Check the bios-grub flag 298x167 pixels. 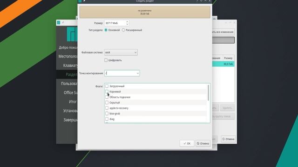[107, 114]
